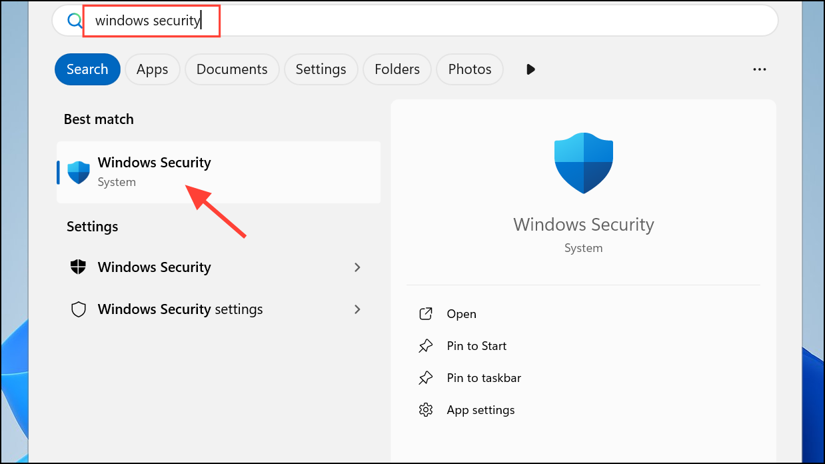This screenshot has height=464, width=825.
Task: Click the play arrow next to the filter tabs
Action: 530,69
